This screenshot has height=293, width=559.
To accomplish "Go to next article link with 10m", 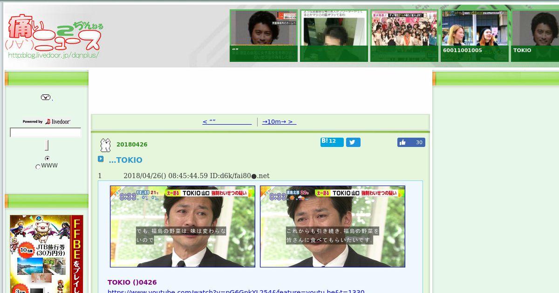I will pyautogui.click(x=279, y=122).
